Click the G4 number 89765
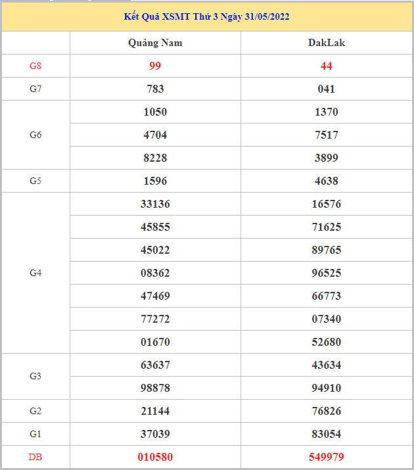 pyautogui.click(x=326, y=250)
